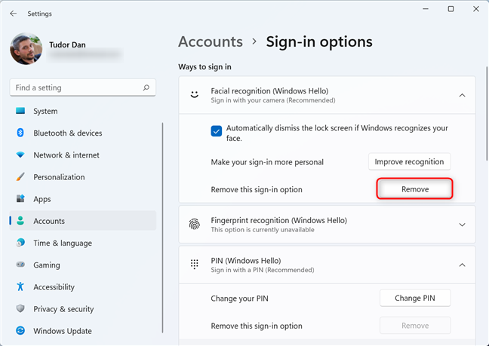Open Privacy & security settings
The image size is (489, 346).
click(x=83, y=309)
